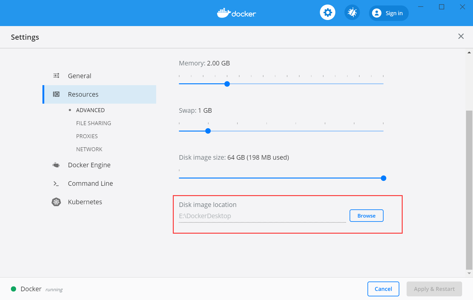Viewport: 473px width, 300px height.
Task: Click the troubleshoot bug icon
Action: [x=352, y=13]
